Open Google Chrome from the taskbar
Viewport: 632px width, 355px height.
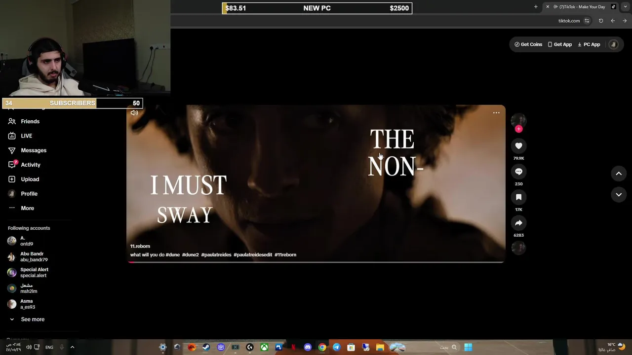322,347
